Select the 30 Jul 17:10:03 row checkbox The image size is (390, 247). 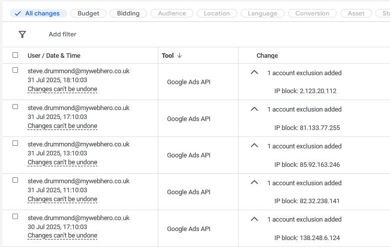[x=15, y=217]
